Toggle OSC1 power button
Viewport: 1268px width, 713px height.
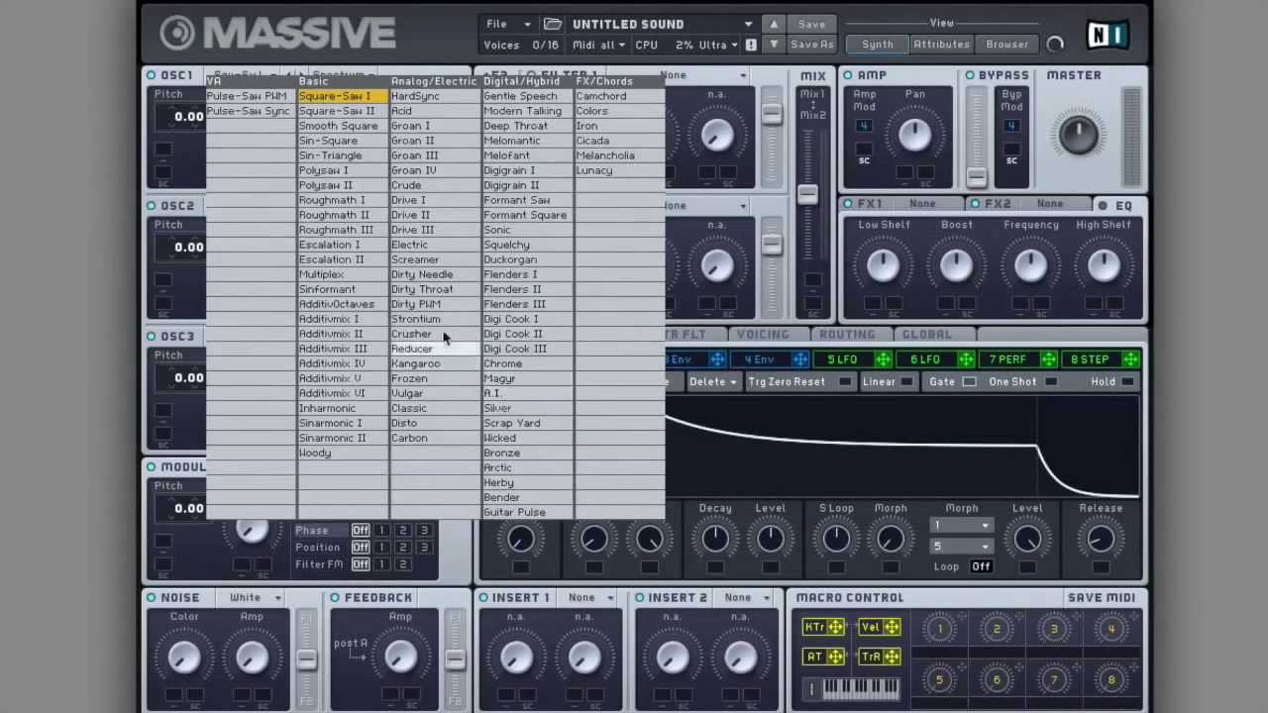[x=152, y=75]
